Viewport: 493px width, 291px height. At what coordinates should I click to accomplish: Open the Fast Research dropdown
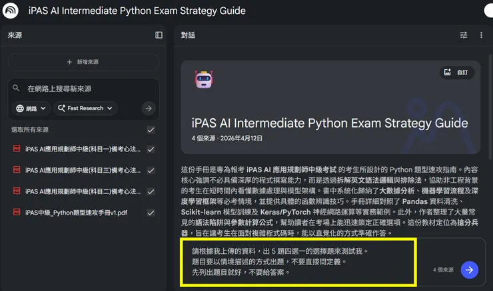[85, 108]
